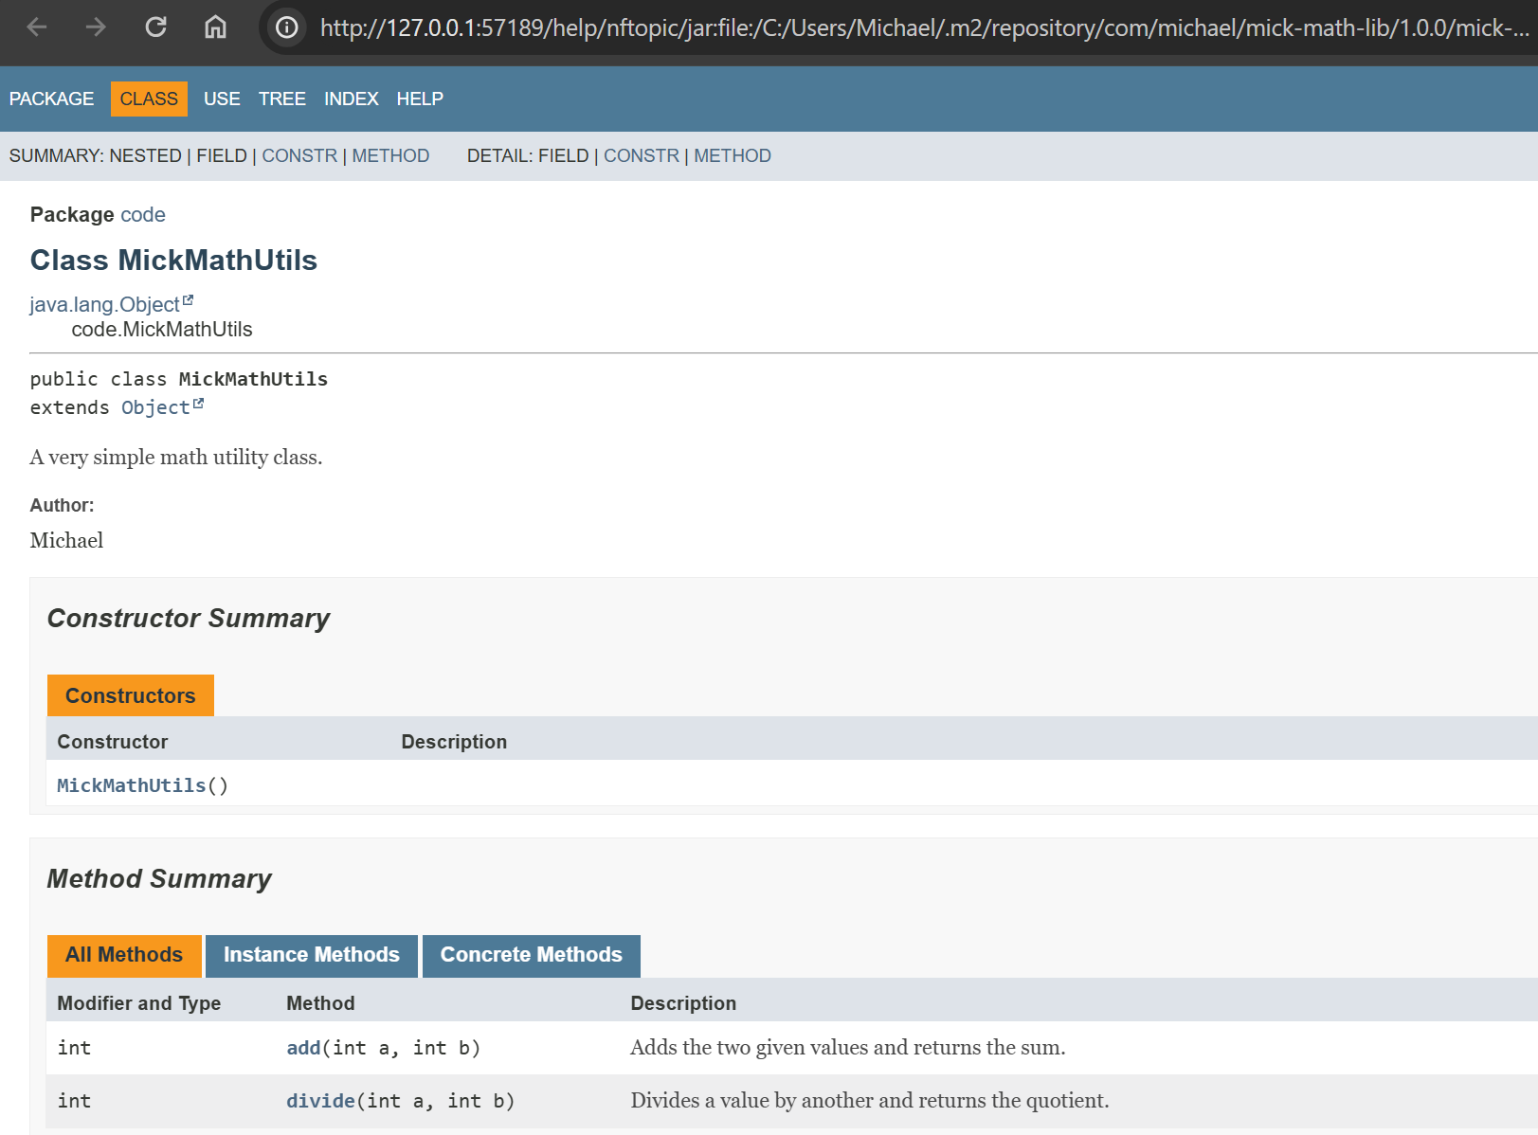The image size is (1538, 1135).
Task: View site information icon in address bar
Action: (x=287, y=27)
